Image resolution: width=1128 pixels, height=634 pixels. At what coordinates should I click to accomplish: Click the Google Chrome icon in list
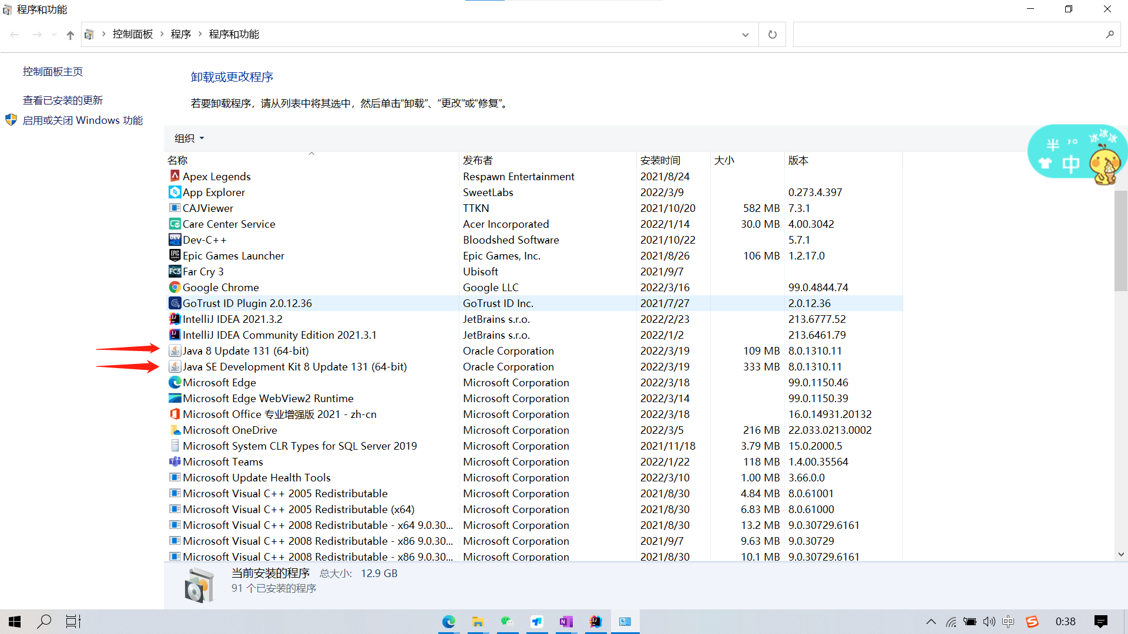pos(174,287)
